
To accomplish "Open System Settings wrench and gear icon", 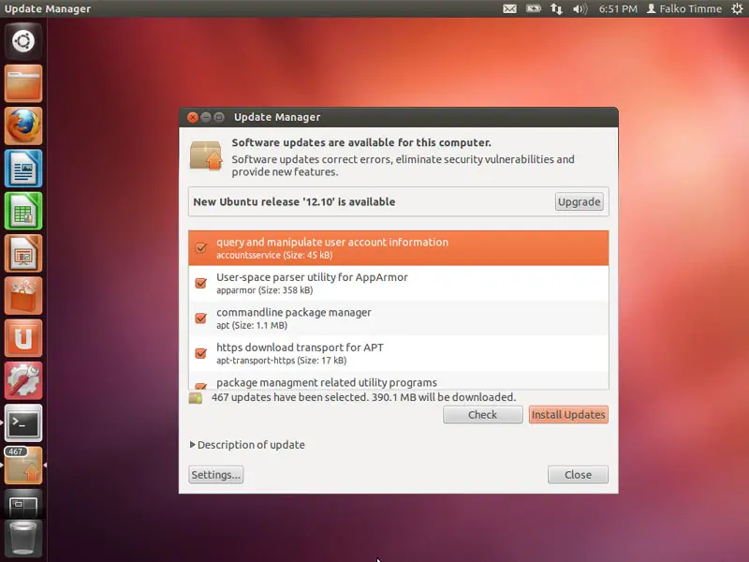I will tap(22, 381).
